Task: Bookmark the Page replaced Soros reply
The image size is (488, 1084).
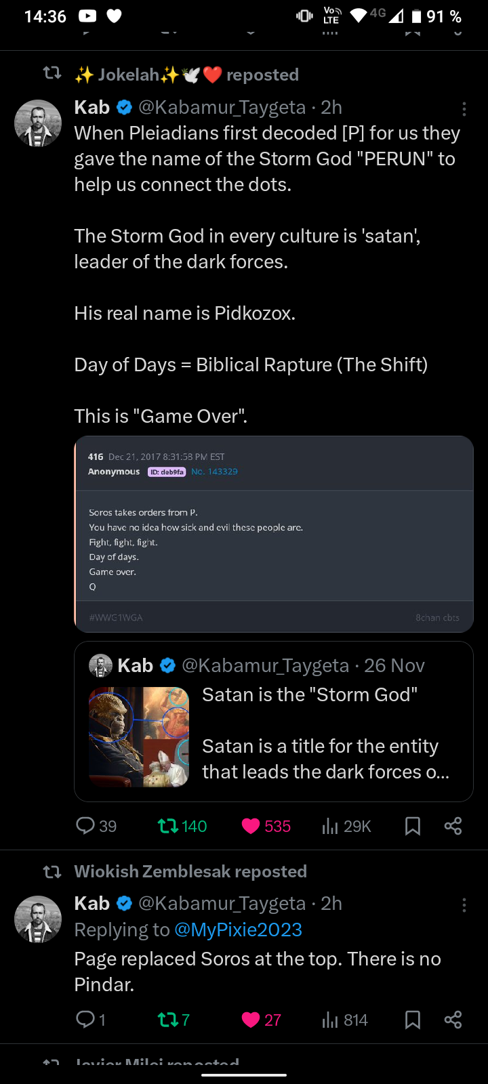Action: coord(412,1020)
